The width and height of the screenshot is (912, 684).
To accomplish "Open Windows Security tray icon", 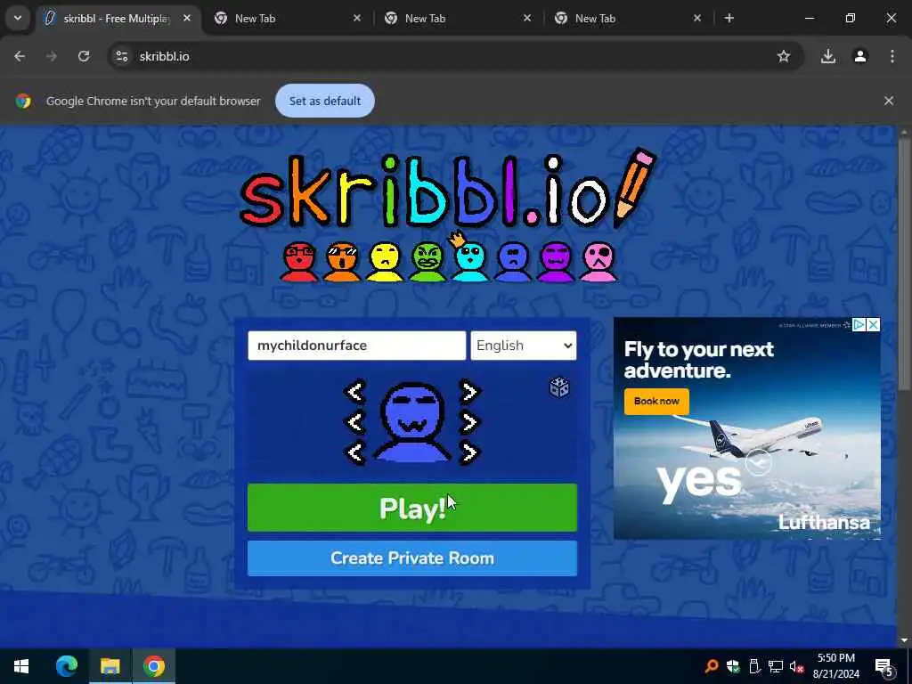I will (733, 666).
